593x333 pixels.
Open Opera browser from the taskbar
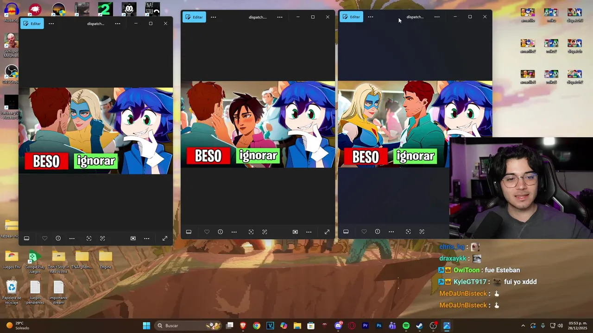point(352,326)
